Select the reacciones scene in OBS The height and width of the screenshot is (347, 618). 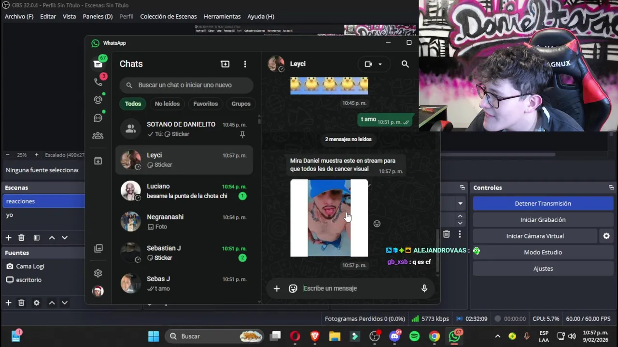43,201
